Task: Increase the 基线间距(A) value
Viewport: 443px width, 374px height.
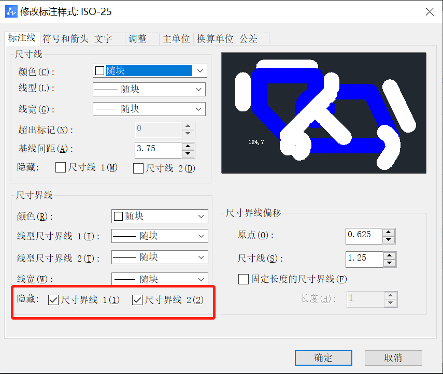Action: pos(188,146)
